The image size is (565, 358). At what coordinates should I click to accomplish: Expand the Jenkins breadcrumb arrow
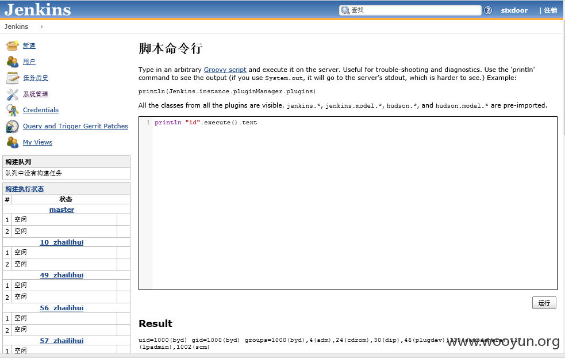(x=42, y=26)
